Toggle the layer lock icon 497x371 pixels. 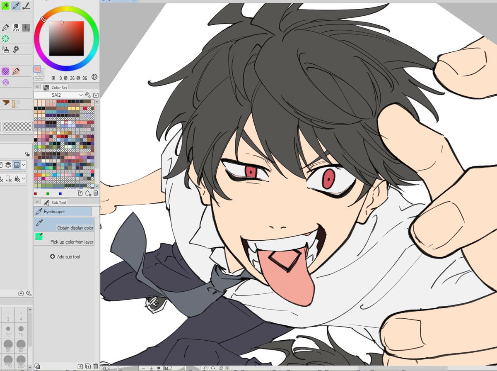pyautogui.click(x=27, y=154)
